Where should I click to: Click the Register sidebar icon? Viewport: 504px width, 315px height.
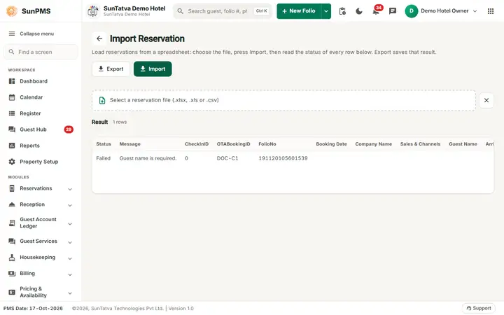tap(12, 113)
